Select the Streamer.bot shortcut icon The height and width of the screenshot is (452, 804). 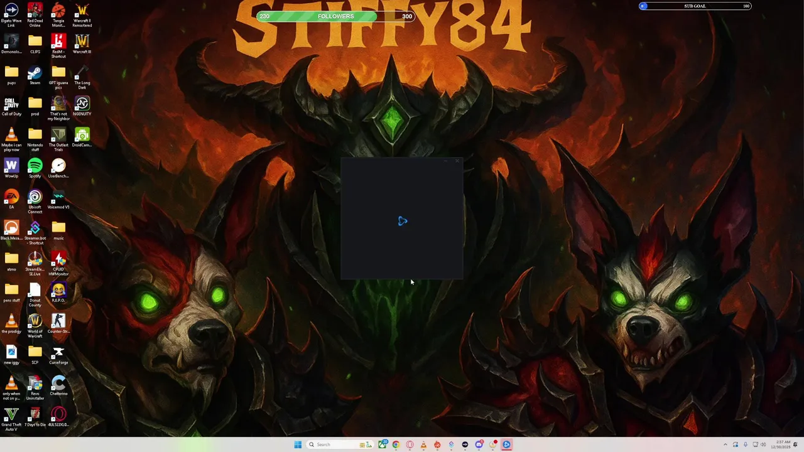tap(35, 232)
